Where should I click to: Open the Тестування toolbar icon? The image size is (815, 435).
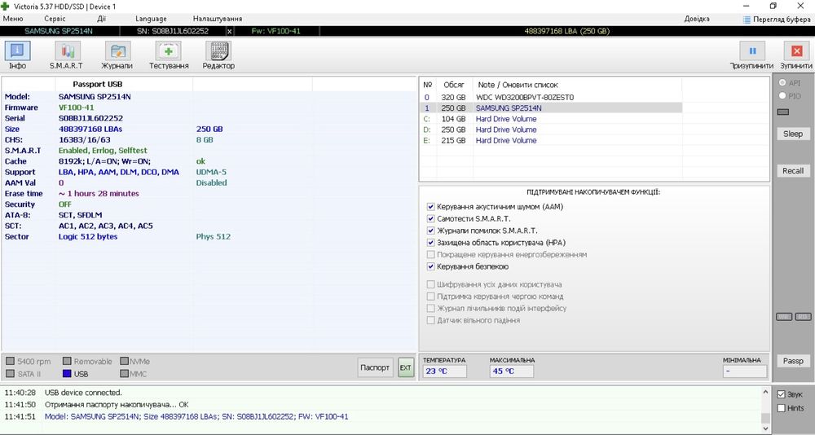point(168,51)
